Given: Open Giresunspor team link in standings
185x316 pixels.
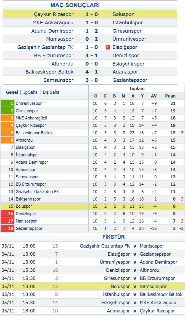Looking at the screenshot, I should click(x=27, y=111).
